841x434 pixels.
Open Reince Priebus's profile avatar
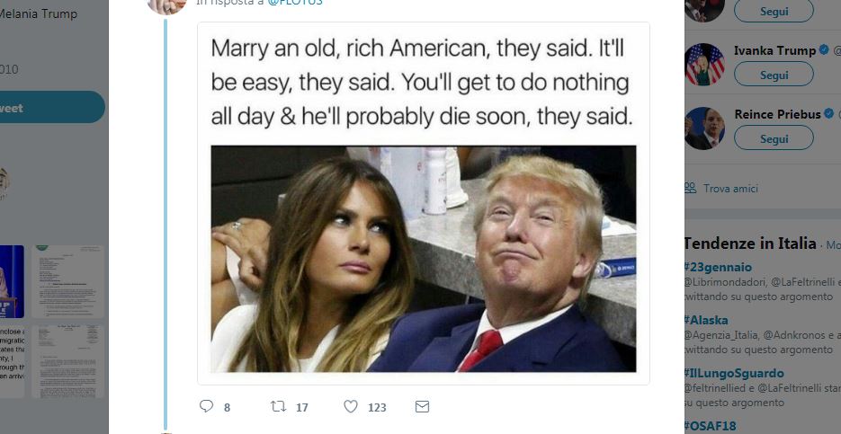pyautogui.click(x=705, y=128)
